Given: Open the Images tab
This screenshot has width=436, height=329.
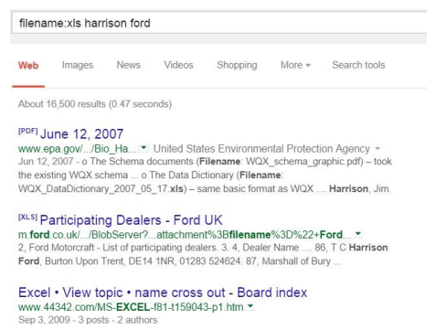Looking at the screenshot, I should tap(78, 65).
